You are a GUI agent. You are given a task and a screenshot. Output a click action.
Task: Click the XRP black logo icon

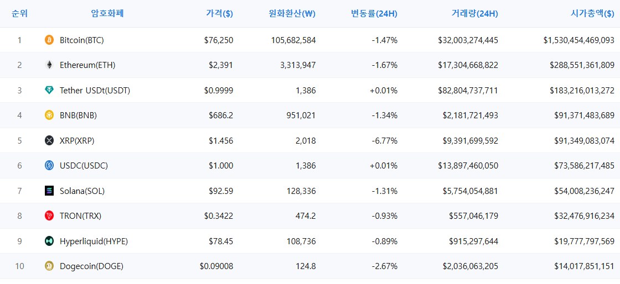pos(49,140)
